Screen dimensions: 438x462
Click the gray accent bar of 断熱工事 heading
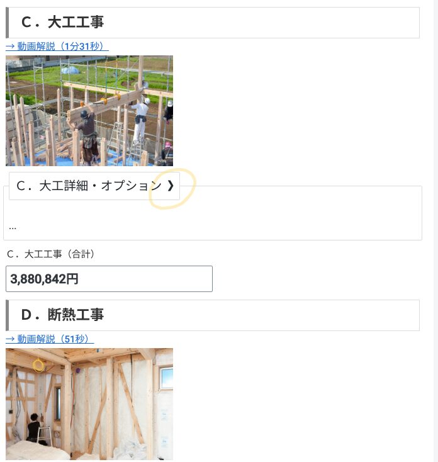tap(8, 315)
